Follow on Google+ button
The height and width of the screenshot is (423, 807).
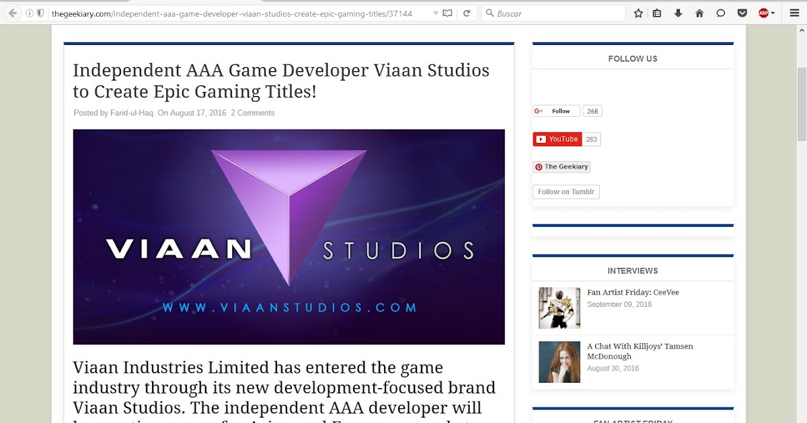[x=556, y=111]
